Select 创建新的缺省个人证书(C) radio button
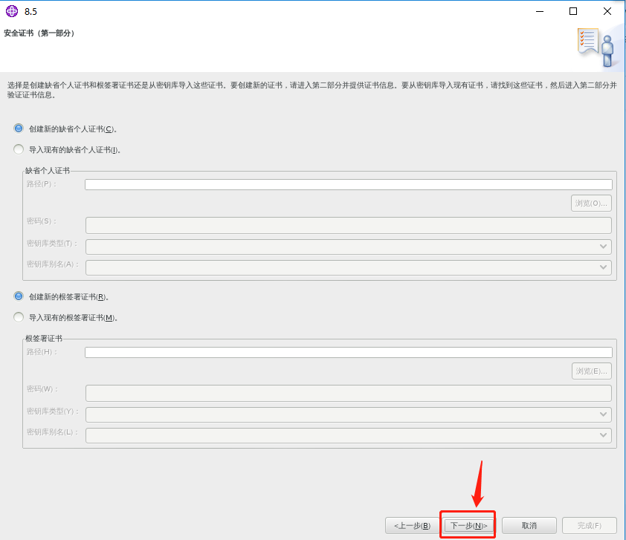 (19, 129)
